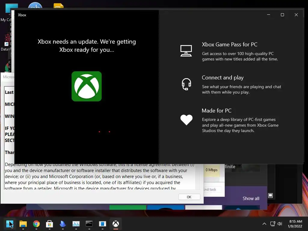Click the Xbox app taskbar icon
Viewport: 308px width, 231px height.
[116, 224]
